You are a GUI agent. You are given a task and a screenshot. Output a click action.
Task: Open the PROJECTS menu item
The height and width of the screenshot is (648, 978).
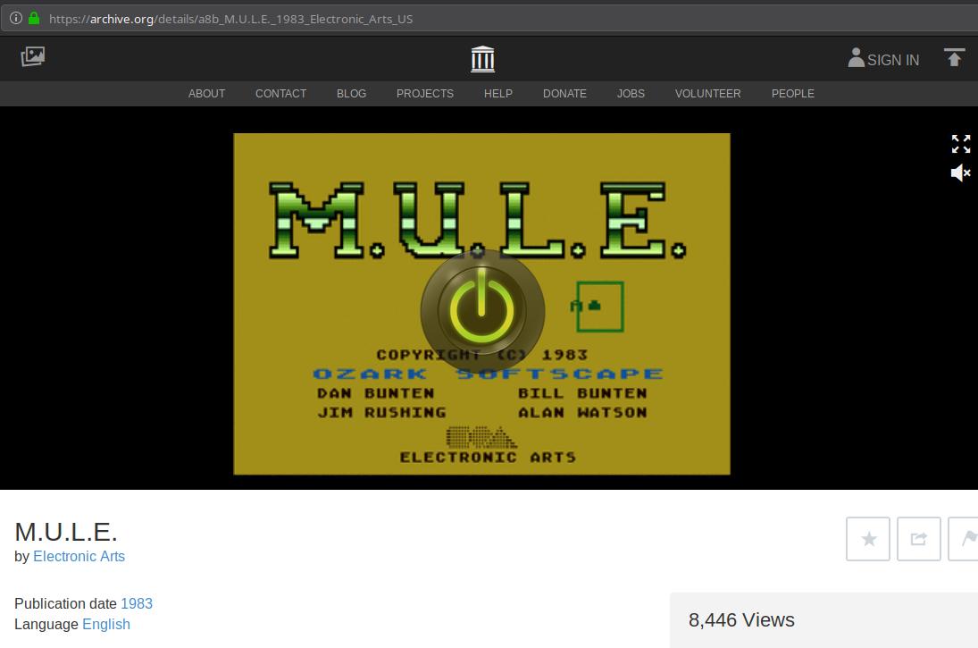point(424,94)
